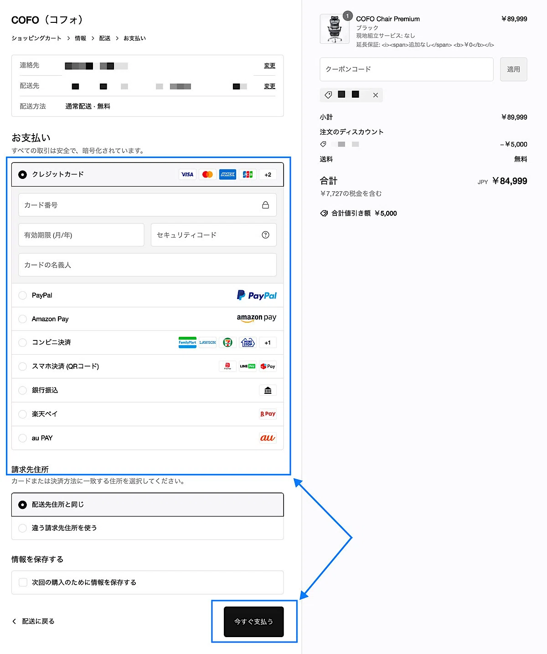Click the amazon pay logo

coord(257,318)
